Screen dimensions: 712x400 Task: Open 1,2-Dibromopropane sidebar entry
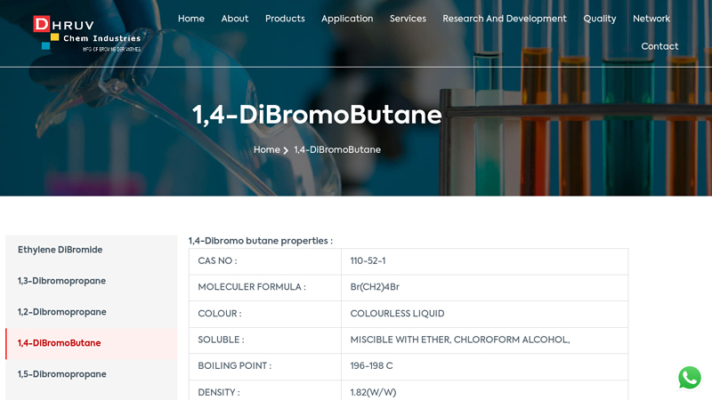tap(61, 312)
